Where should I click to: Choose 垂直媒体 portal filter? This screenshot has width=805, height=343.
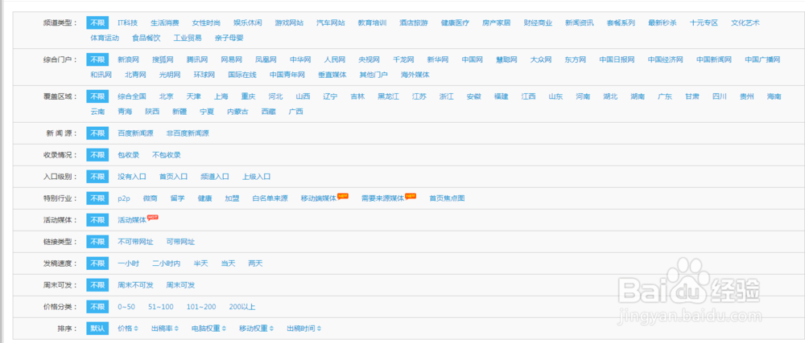pos(332,75)
